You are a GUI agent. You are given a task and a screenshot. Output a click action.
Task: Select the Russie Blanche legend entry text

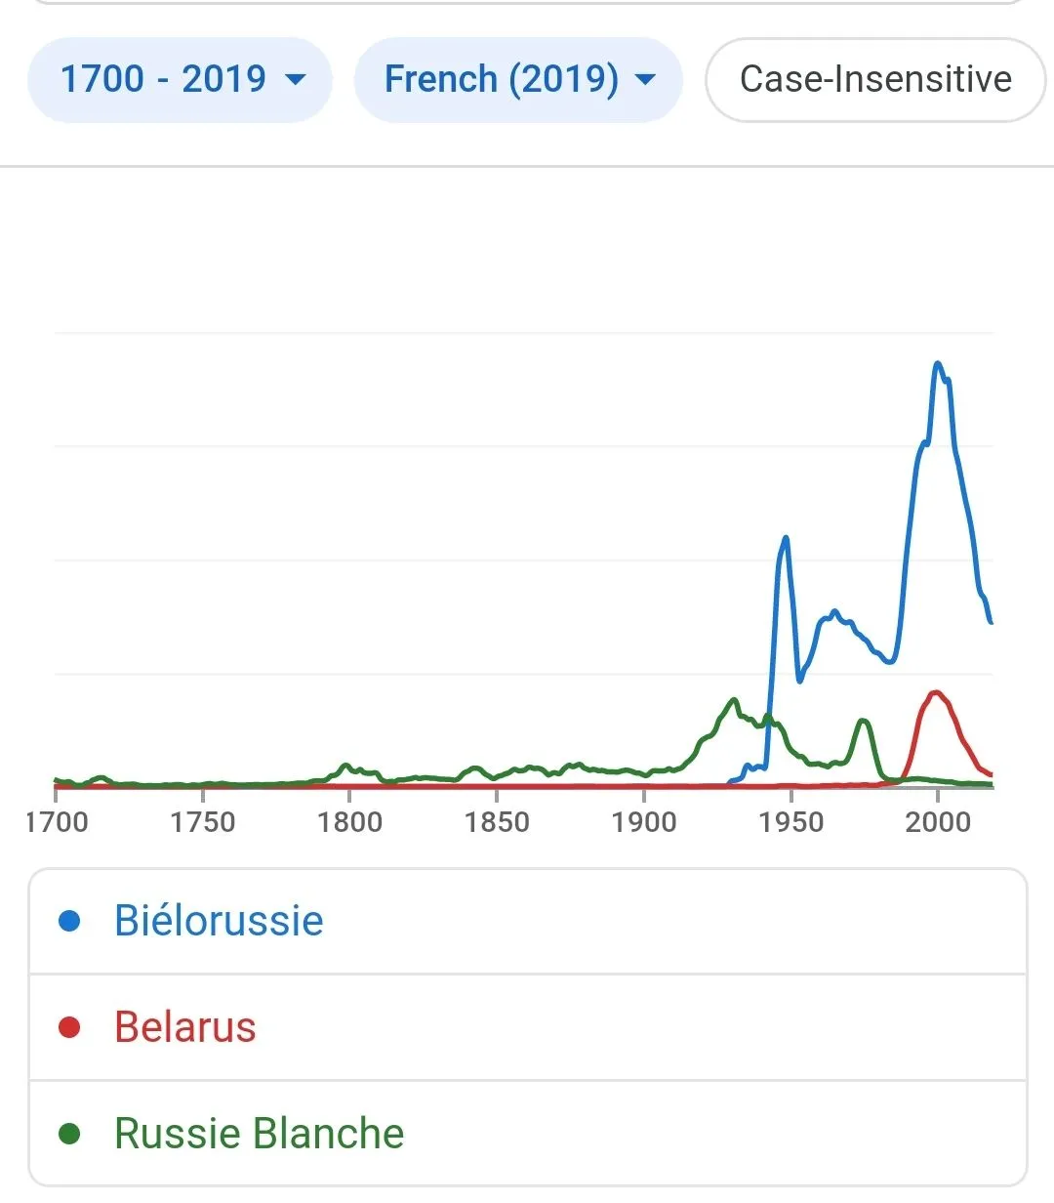click(x=259, y=1134)
